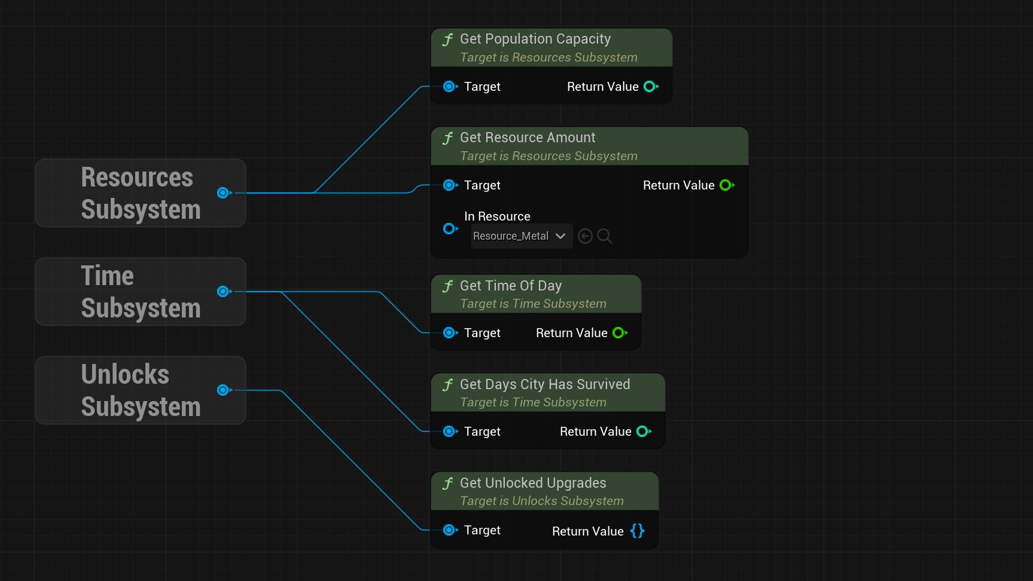Click Get Population Capacity Return Value pin

[650, 87]
